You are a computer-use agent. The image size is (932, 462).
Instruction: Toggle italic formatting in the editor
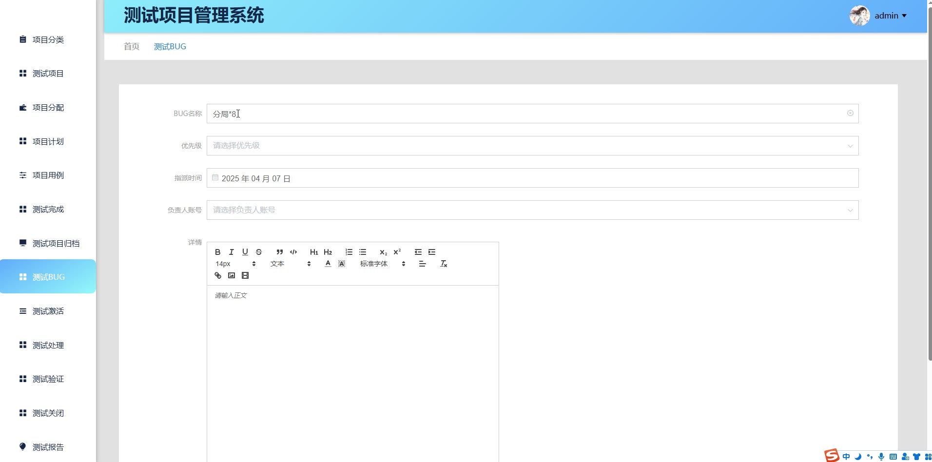point(232,252)
